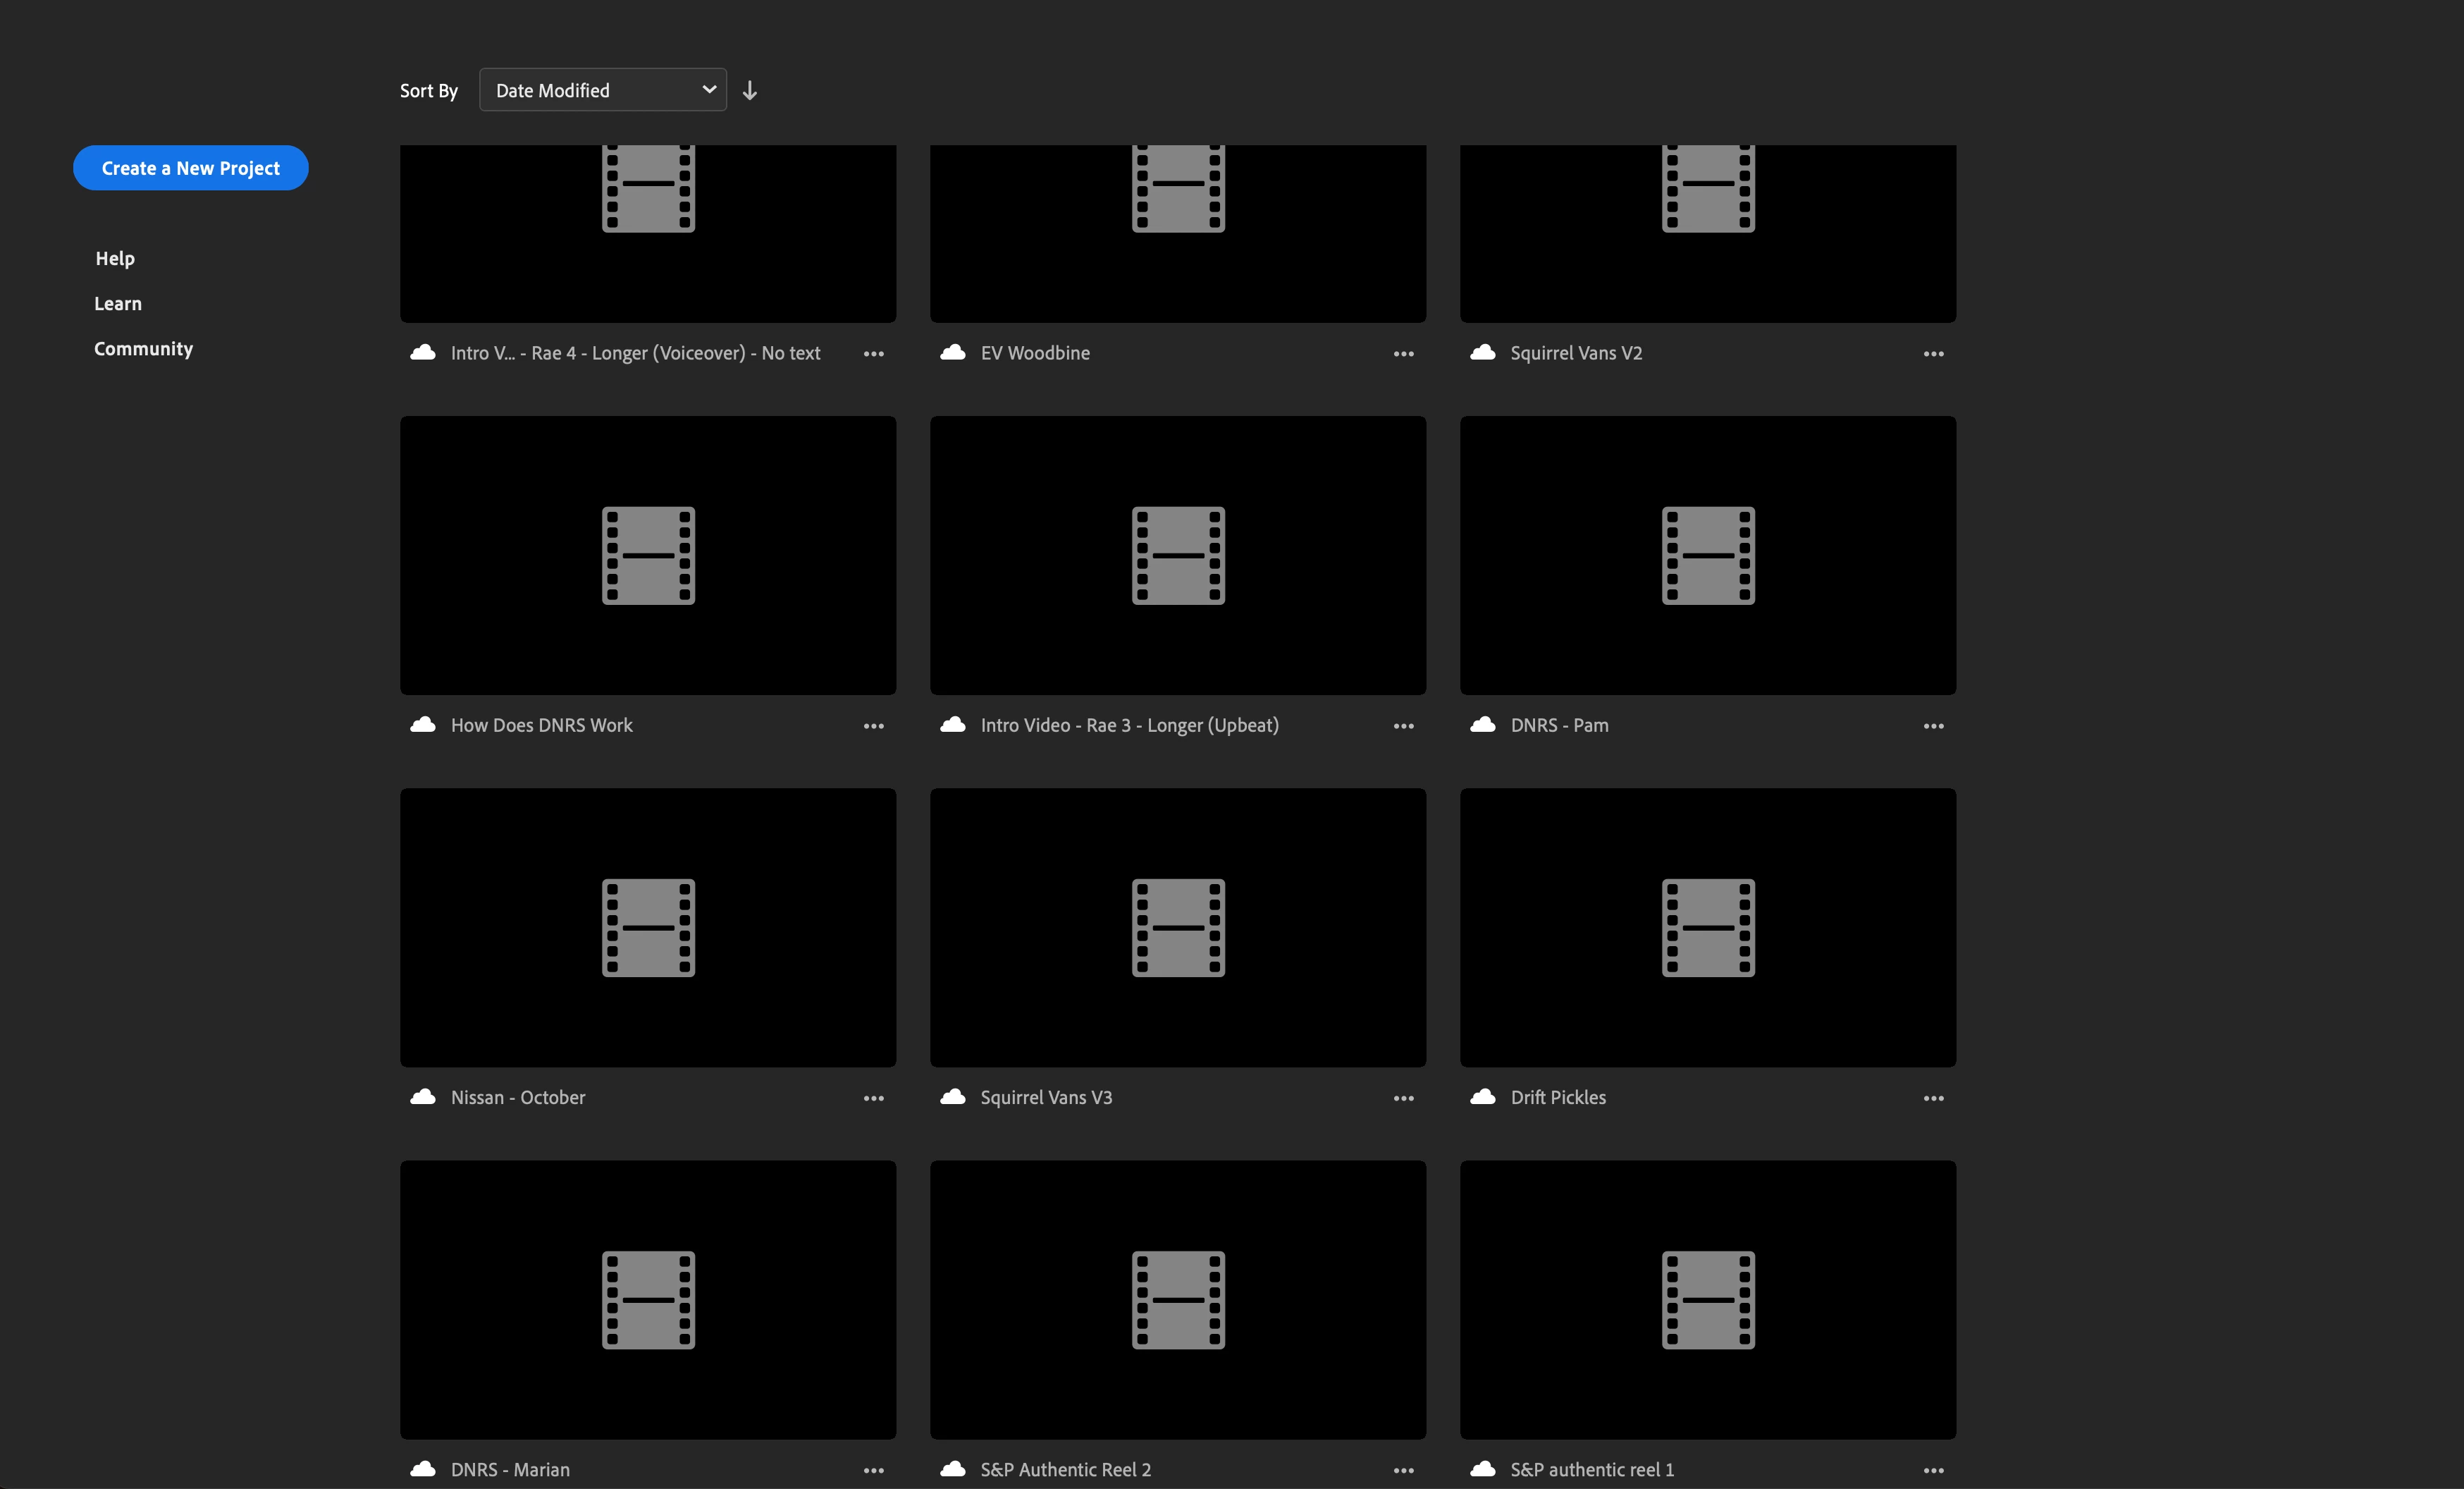
Task: Click cloud icon beside DNRS - Marian
Action: pos(423,1469)
